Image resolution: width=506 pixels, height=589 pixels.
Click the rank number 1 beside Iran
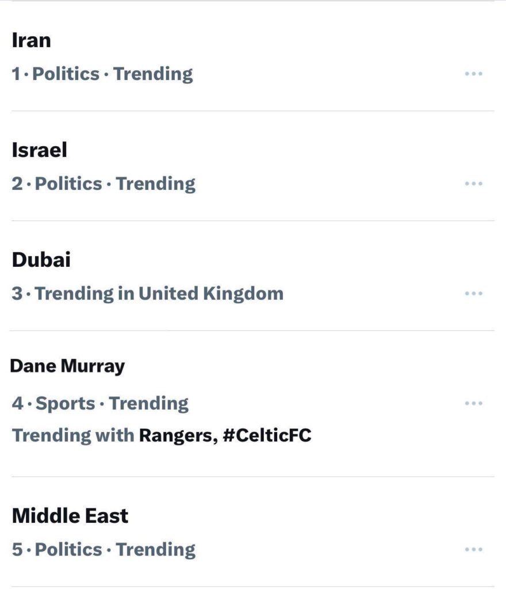click(x=16, y=73)
